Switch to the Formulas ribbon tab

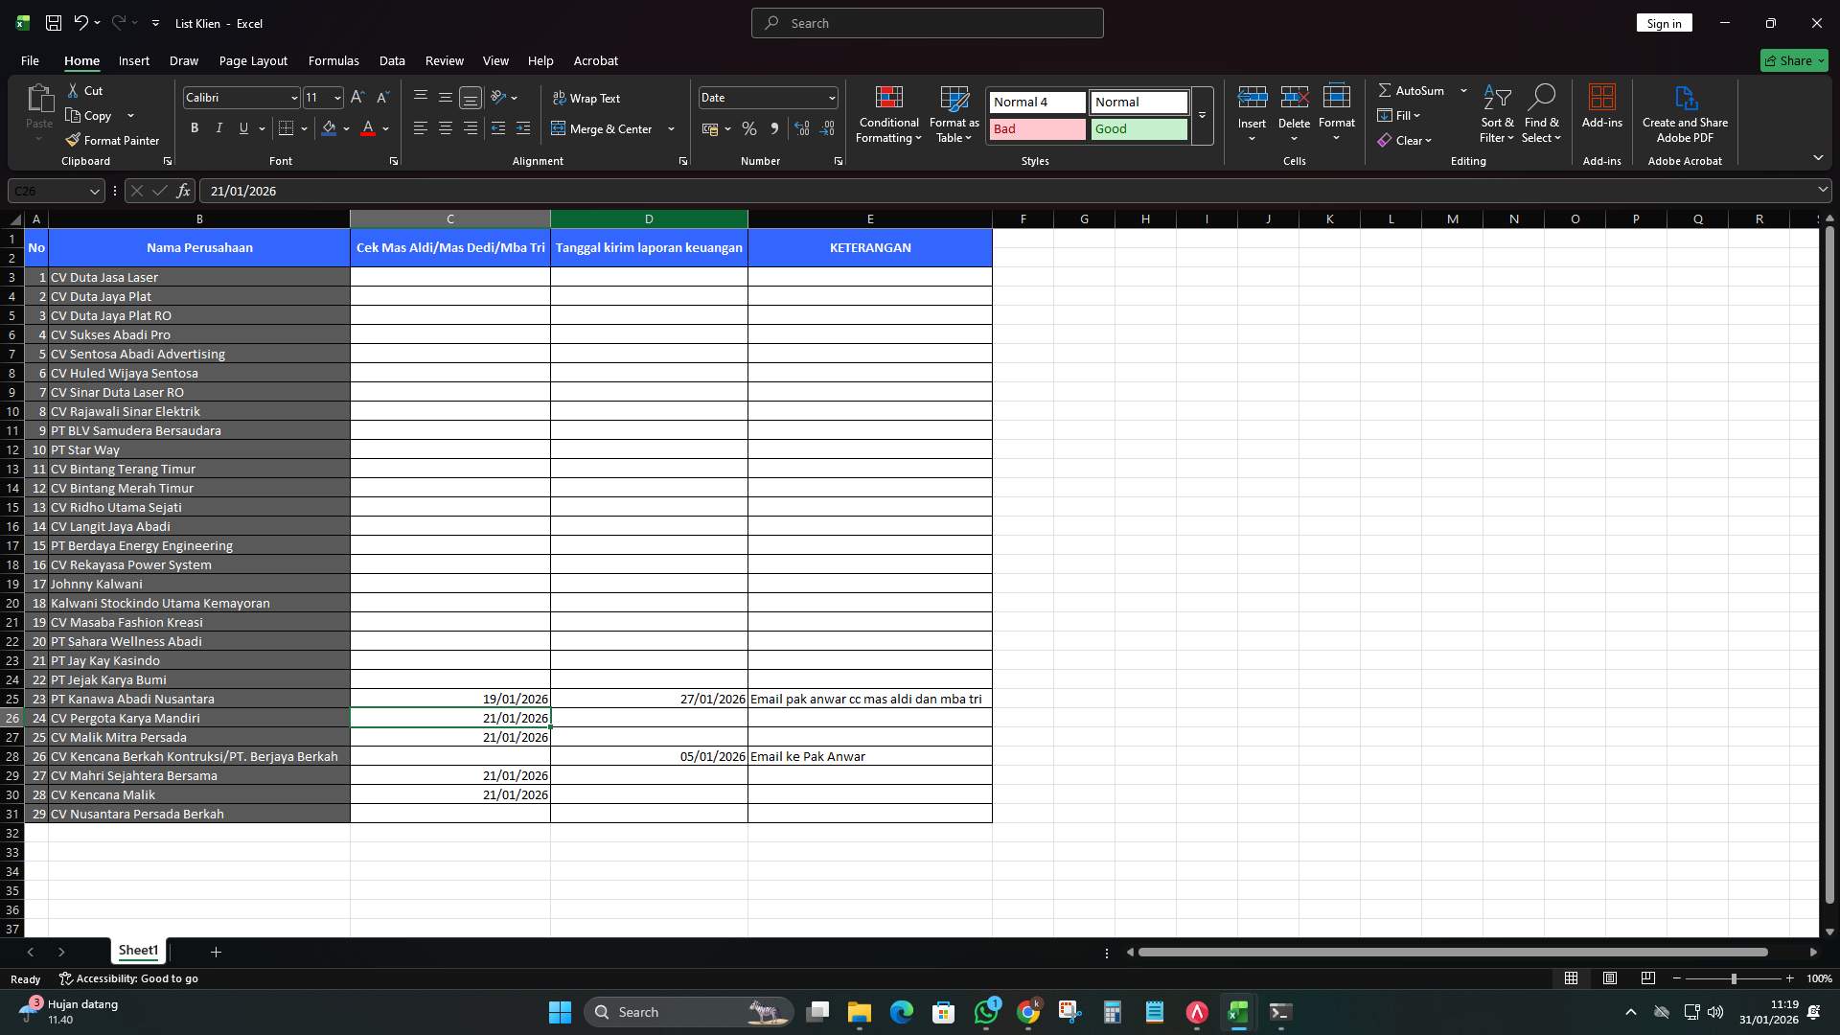click(x=333, y=60)
